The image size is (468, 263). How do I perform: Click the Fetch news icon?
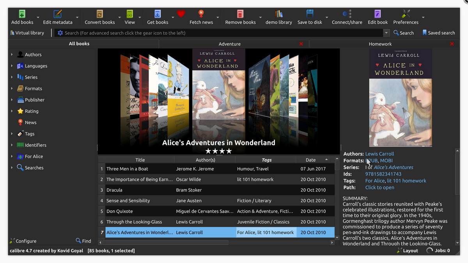tap(201, 14)
